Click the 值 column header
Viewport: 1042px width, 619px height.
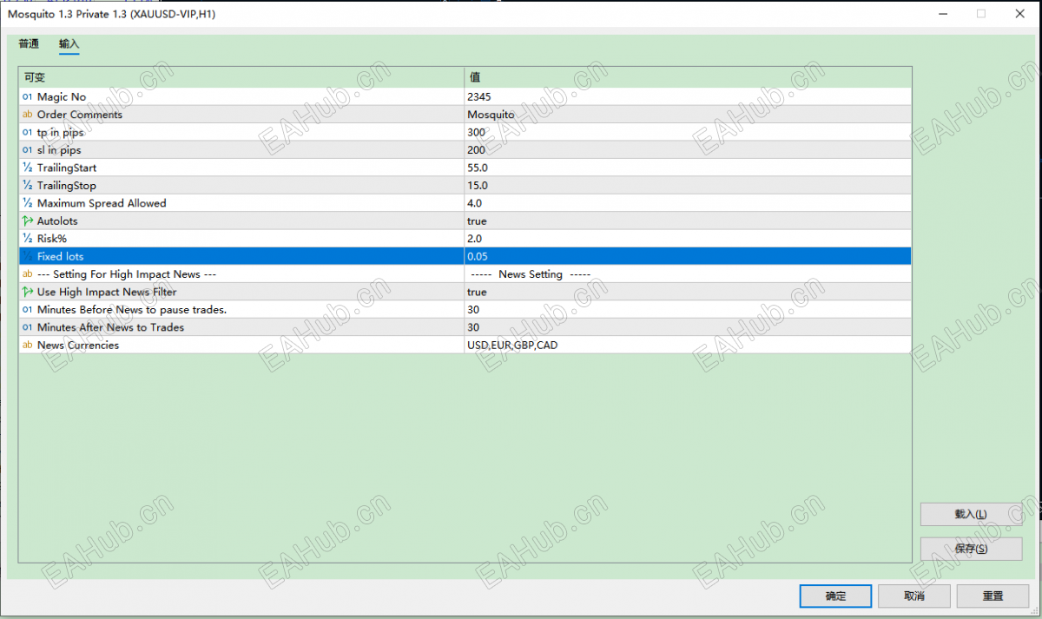(x=688, y=77)
